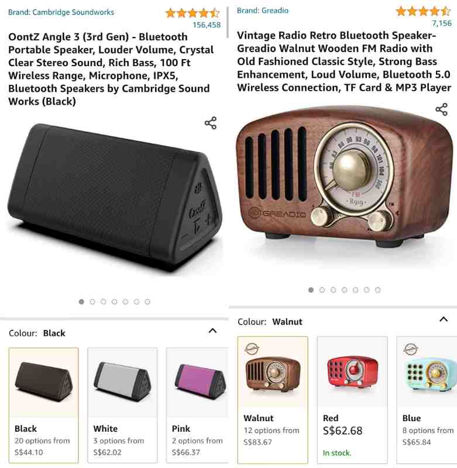This screenshot has width=457, height=468.
Task: Open star ratings for OontZ Angle 3
Action: (x=193, y=13)
